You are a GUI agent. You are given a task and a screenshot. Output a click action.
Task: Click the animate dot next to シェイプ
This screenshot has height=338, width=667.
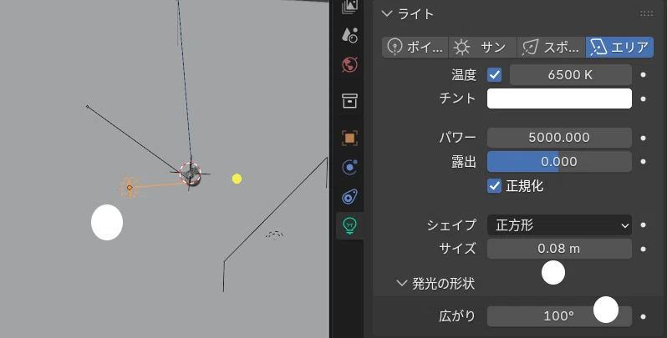644,225
